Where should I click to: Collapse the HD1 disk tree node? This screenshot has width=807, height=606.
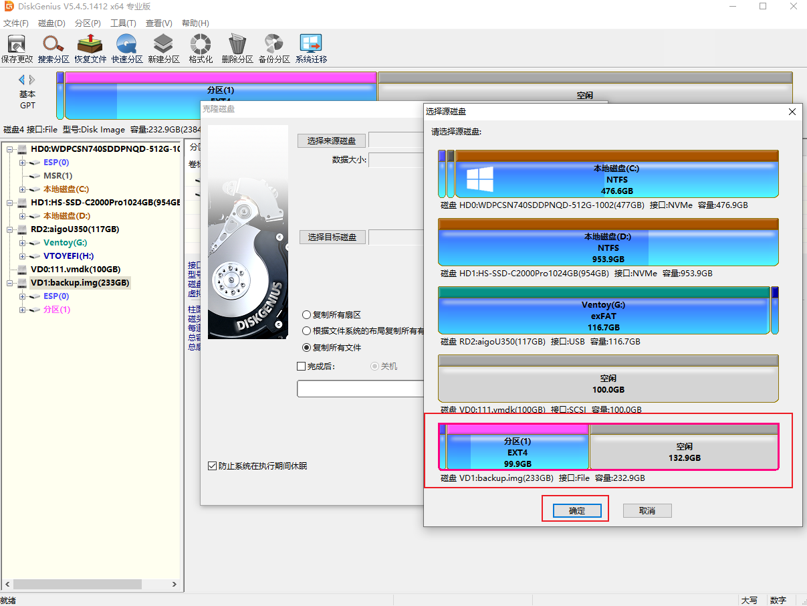9,203
